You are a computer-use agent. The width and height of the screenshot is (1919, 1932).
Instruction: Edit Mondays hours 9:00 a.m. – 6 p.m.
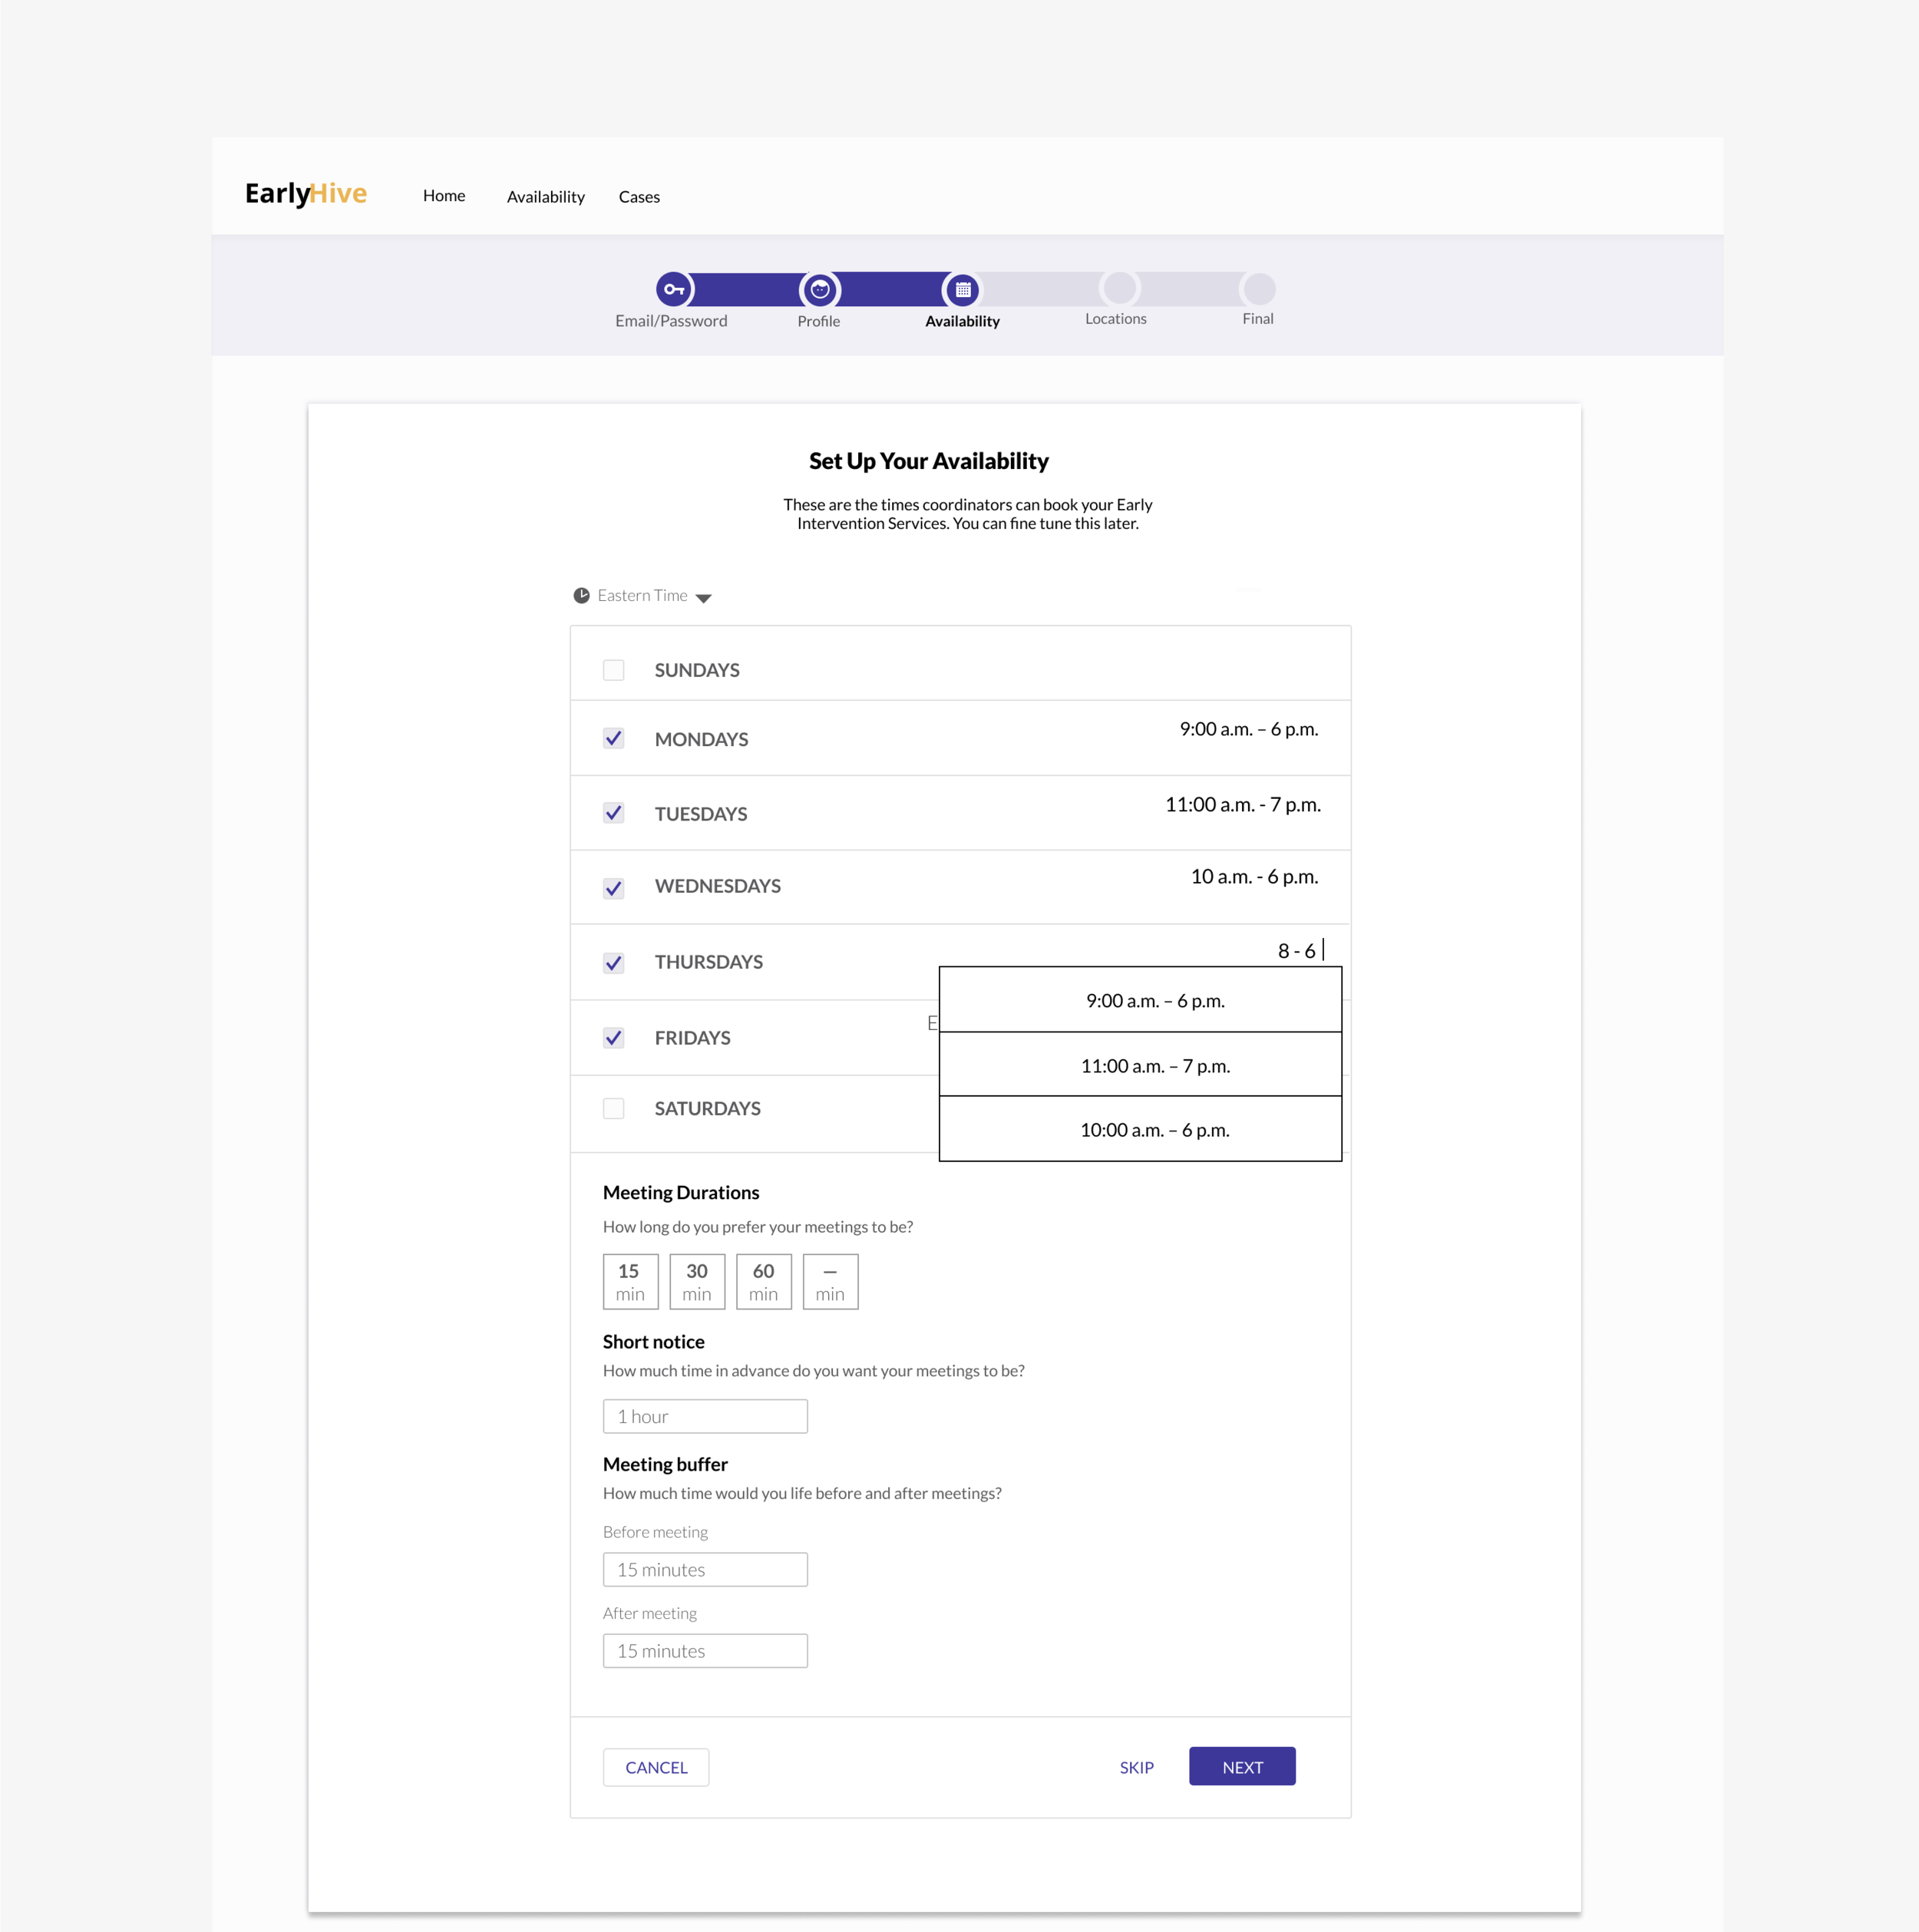pyautogui.click(x=1249, y=729)
